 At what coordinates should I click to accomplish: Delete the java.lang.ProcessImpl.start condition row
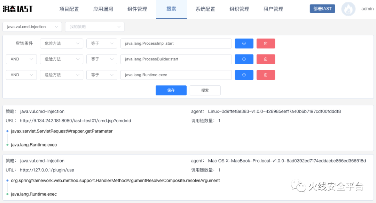click(x=266, y=43)
